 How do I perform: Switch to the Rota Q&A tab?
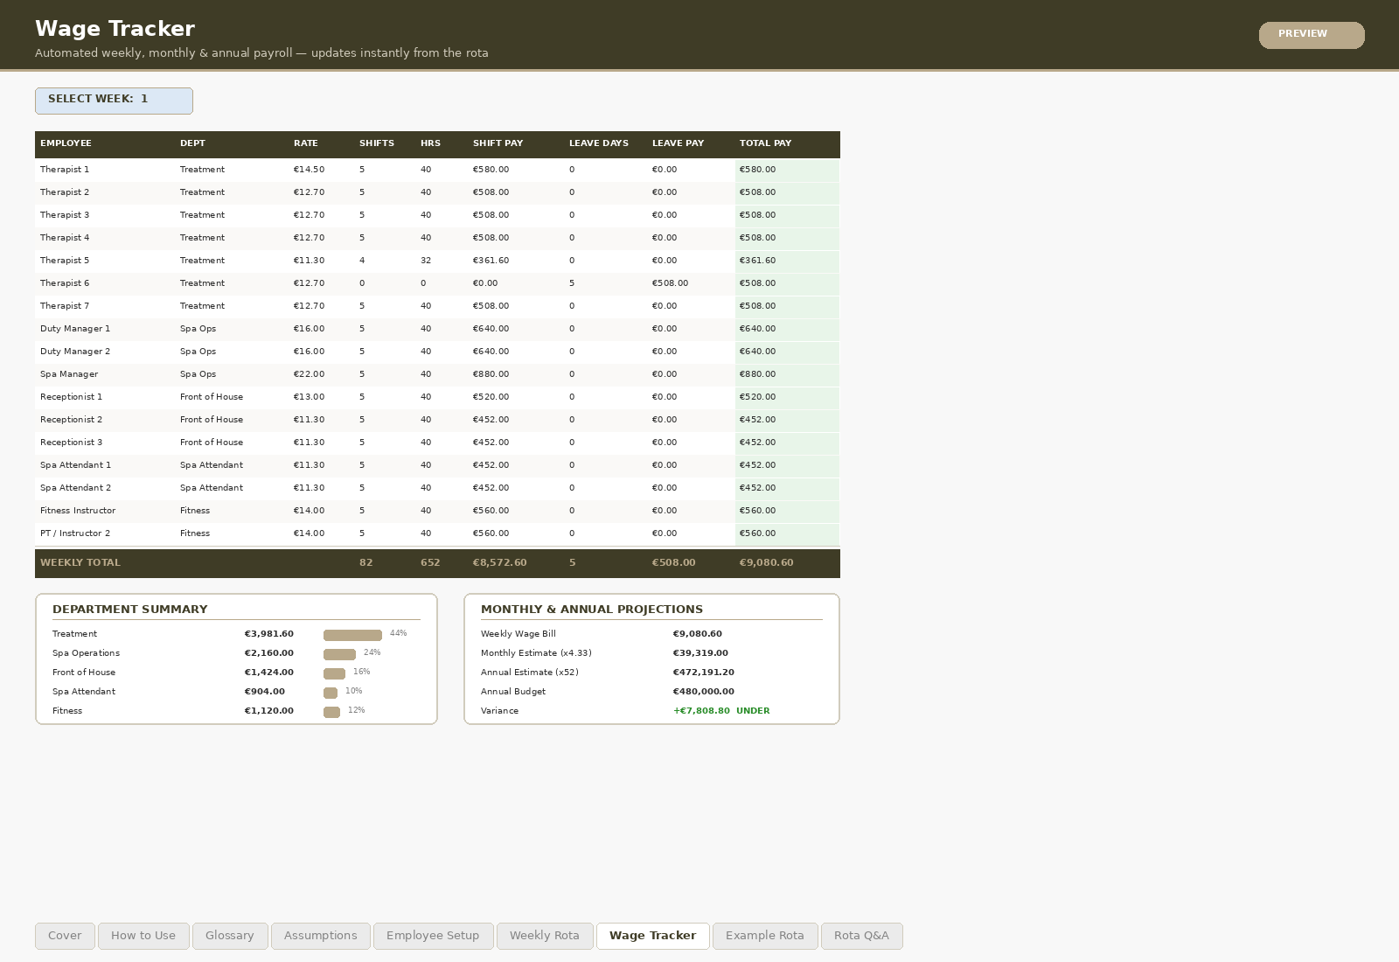coord(861,935)
